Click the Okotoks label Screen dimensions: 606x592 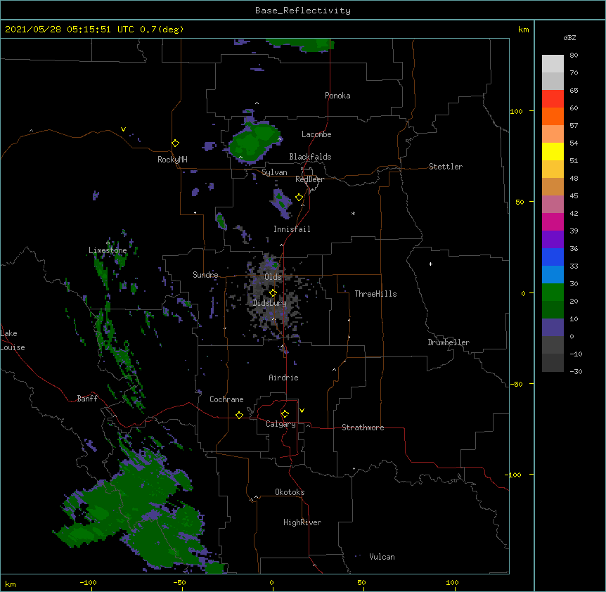tap(290, 492)
